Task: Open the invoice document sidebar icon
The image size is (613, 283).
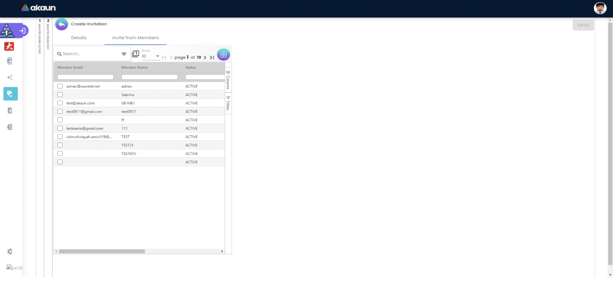Action: point(10,111)
